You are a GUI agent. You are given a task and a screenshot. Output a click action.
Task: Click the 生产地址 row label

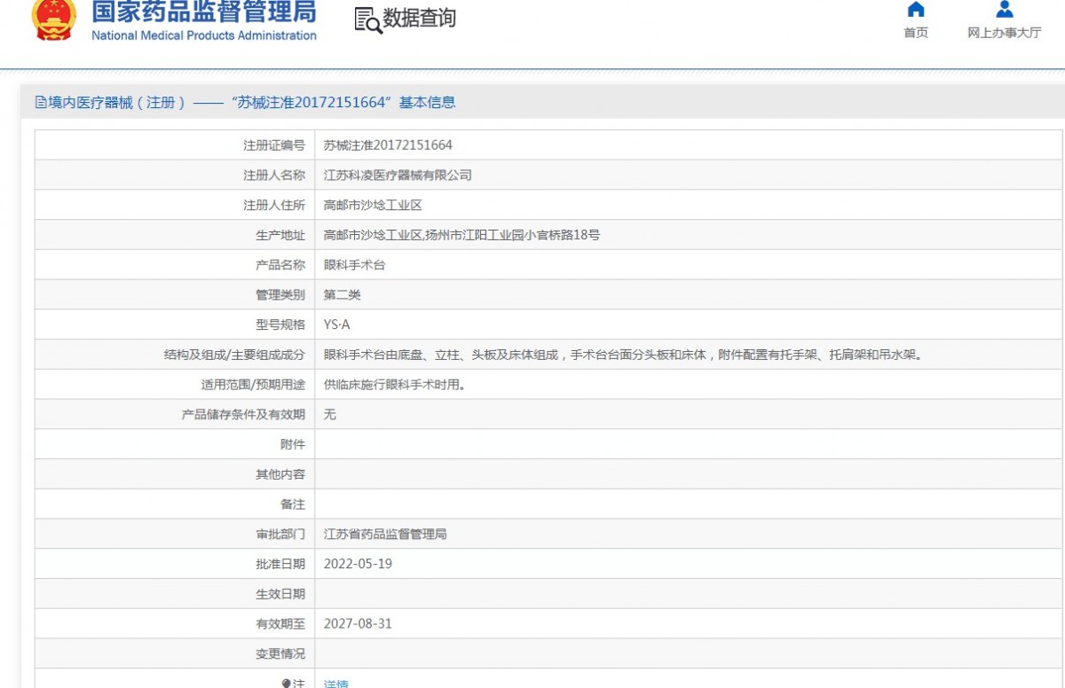280,235
